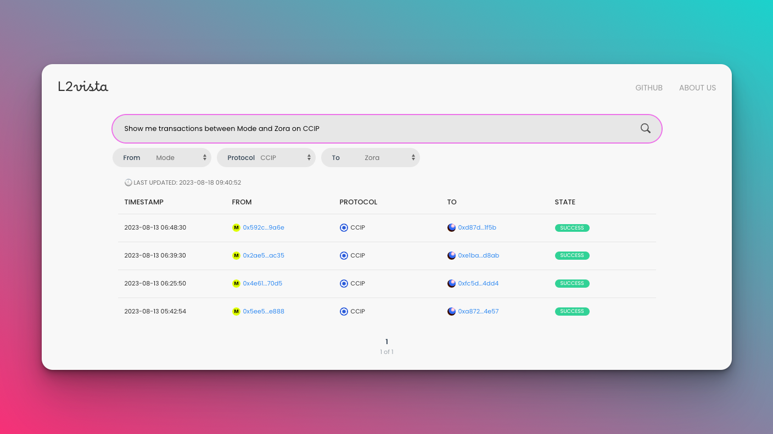Click the PROTOCOL column header
Screen dimensions: 773x434
(x=359, y=202)
